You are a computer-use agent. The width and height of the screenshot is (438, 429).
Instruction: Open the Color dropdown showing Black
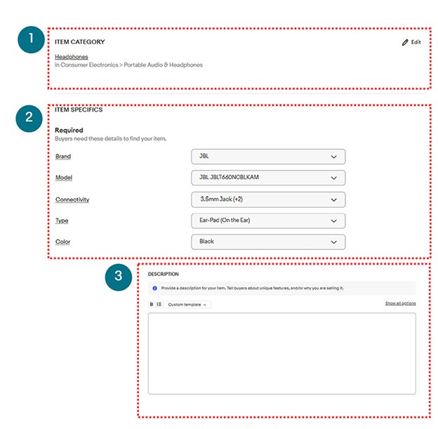click(x=268, y=242)
